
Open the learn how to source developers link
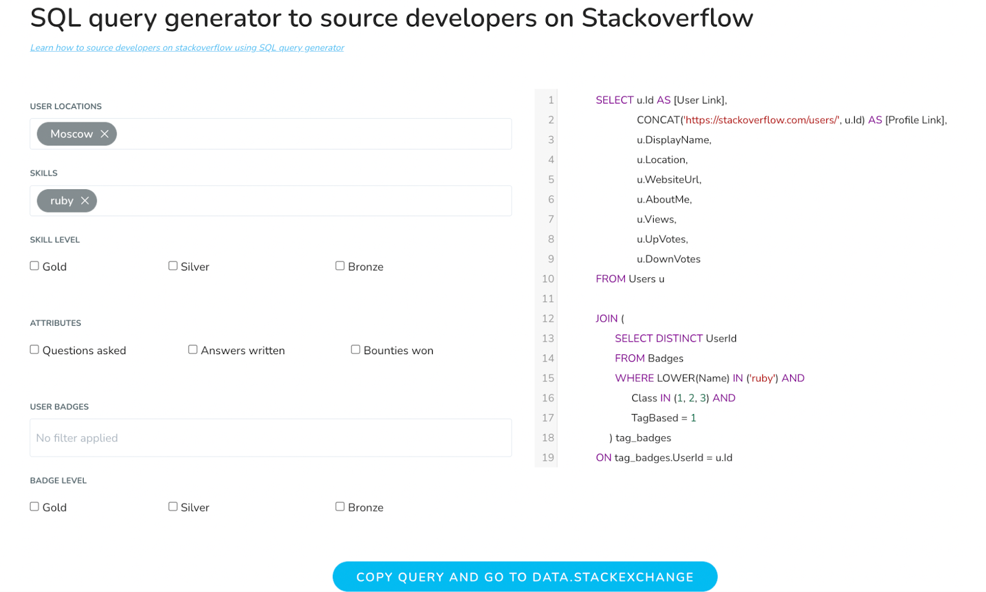[187, 47]
